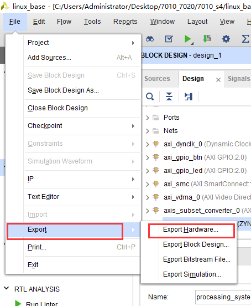Select axi_vdma_0 in the design tree
Image resolution: width=251 pixels, height=306 pixels.
point(182,197)
